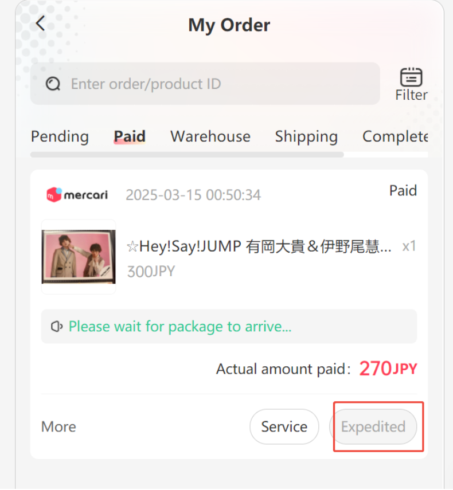Open the Complete tab
The height and width of the screenshot is (490, 453).
(395, 137)
